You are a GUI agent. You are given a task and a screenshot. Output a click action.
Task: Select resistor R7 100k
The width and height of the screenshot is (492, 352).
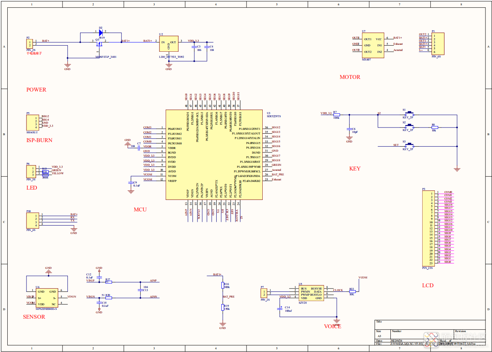[x=336, y=114]
